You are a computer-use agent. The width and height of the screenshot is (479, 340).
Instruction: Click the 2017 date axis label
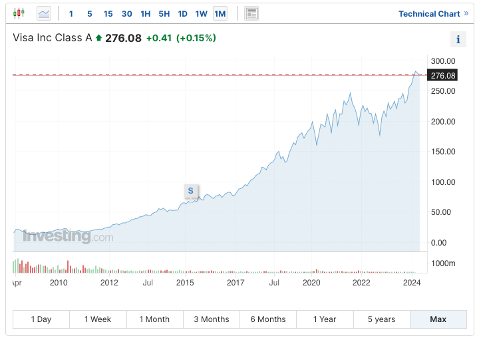point(236,283)
